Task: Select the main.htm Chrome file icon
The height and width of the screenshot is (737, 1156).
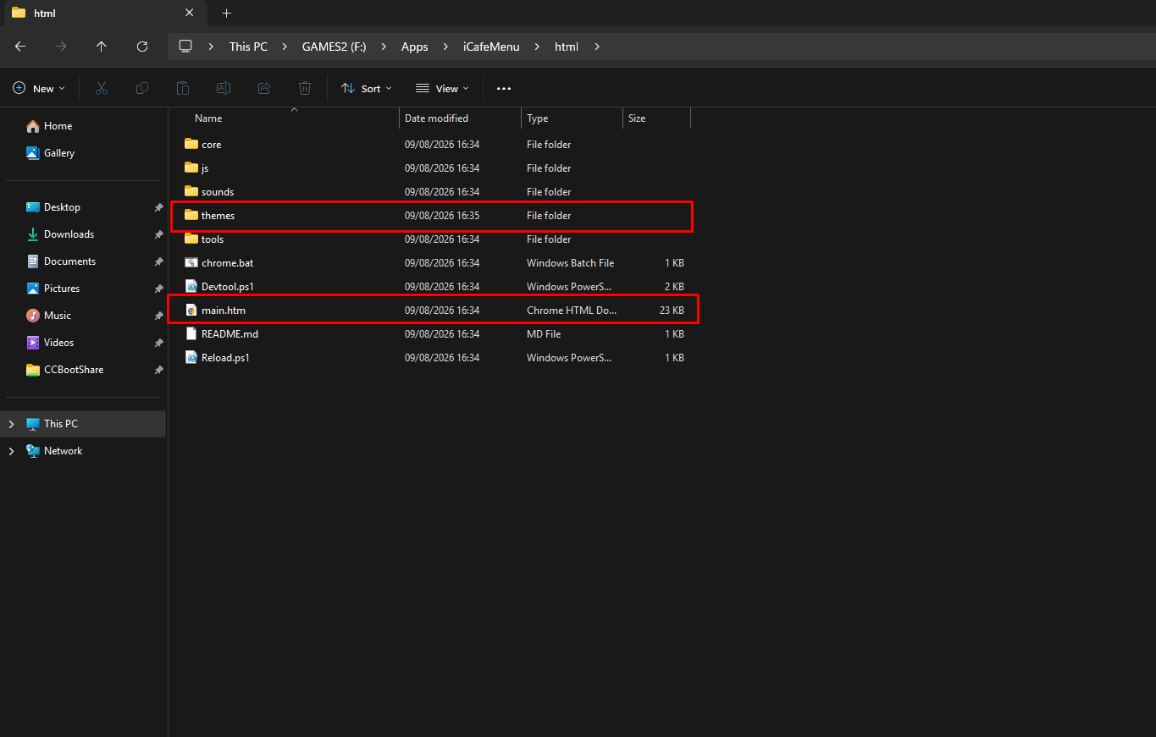Action: click(191, 311)
